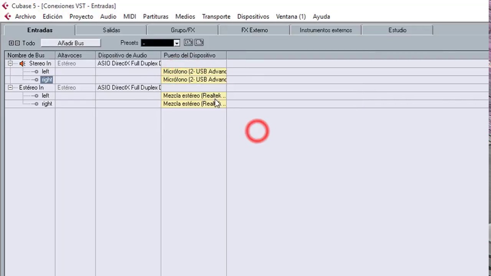Open the Edición menu

(x=53, y=16)
